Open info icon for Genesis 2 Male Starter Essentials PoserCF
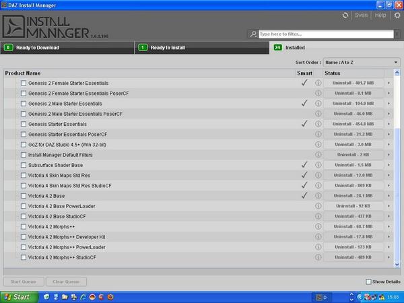 click(x=318, y=114)
